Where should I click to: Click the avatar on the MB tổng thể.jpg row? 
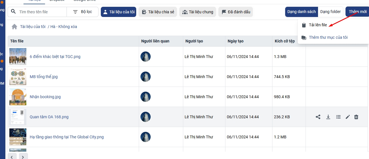click(146, 77)
